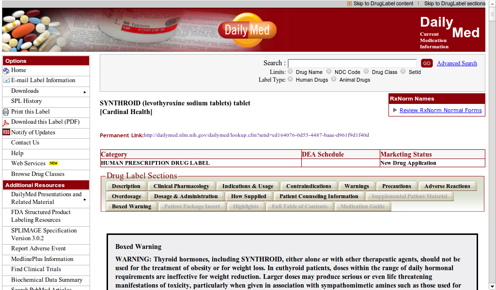This screenshot has height=290, width=496.
Task: Follow the Permanent Link URL
Action: tap(256, 135)
